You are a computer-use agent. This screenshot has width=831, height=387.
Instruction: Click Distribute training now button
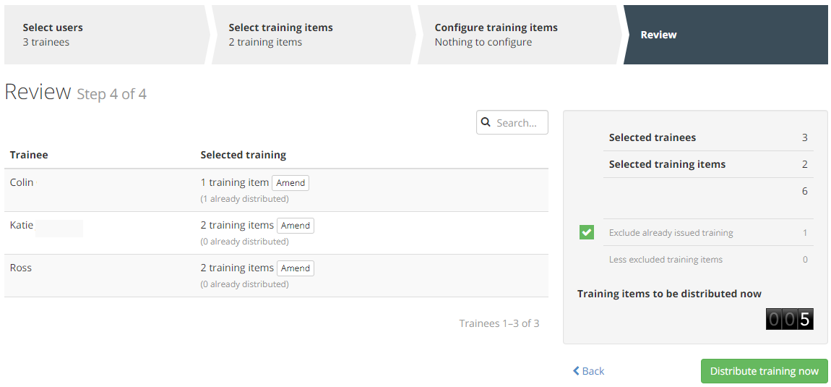pyautogui.click(x=765, y=371)
